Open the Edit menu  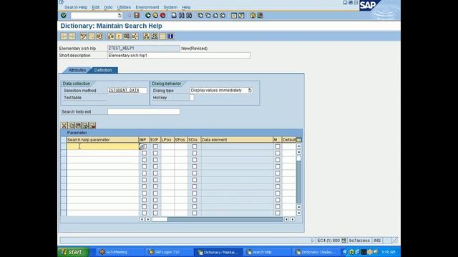click(x=95, y=7)
